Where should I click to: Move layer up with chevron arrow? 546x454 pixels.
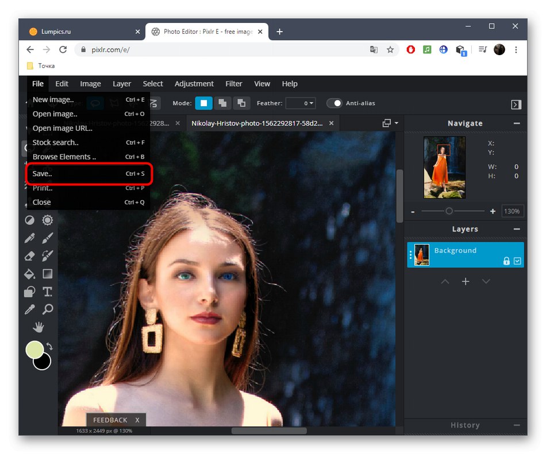click(x=445, y=281)
